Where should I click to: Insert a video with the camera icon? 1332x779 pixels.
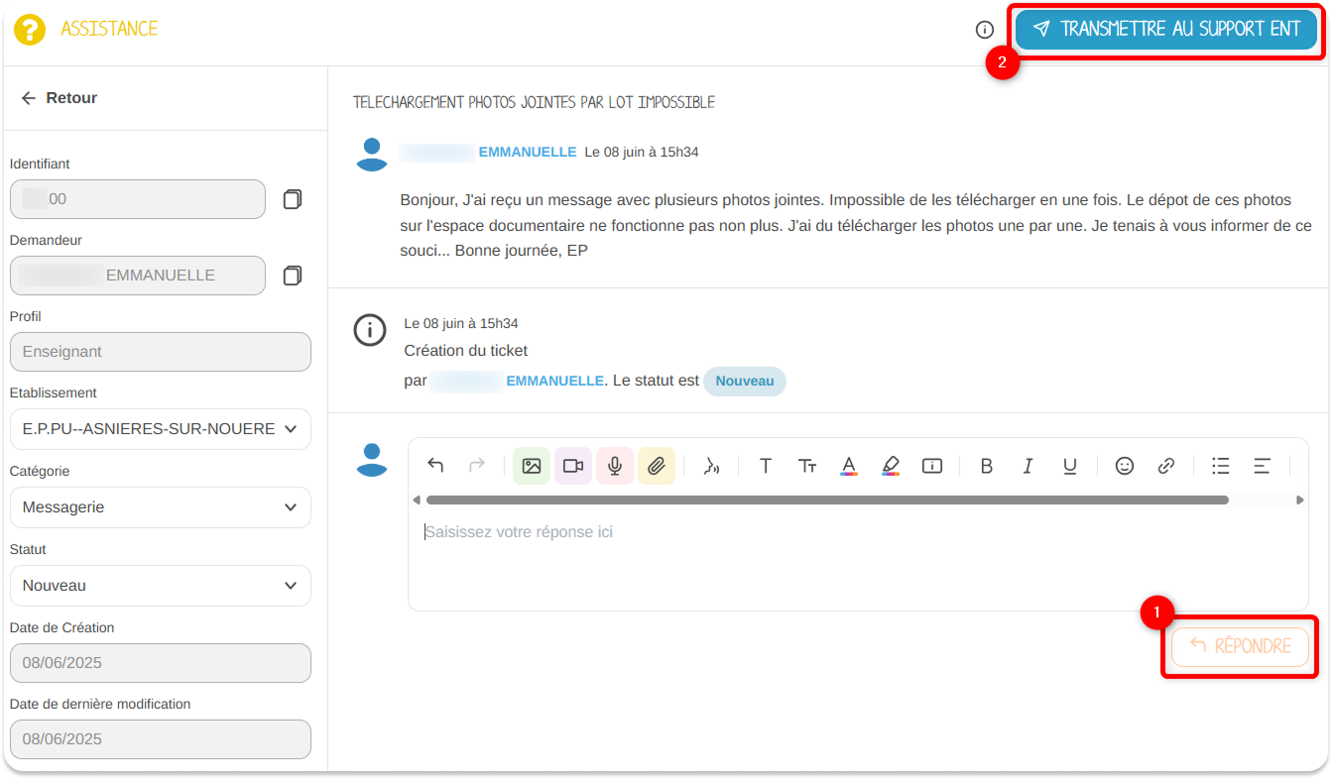(573, 466)
